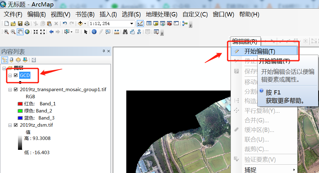Screen dimensions: 319x173
Task: Open the map scale dropdown
Action: [132, 23]
